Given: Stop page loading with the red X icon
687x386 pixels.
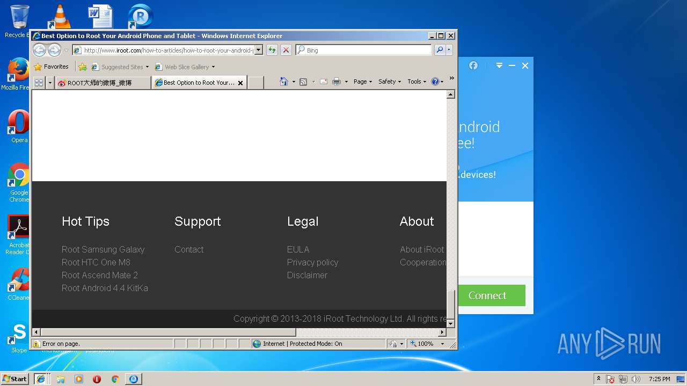Looking at the screenshot, I should point(286,50).
